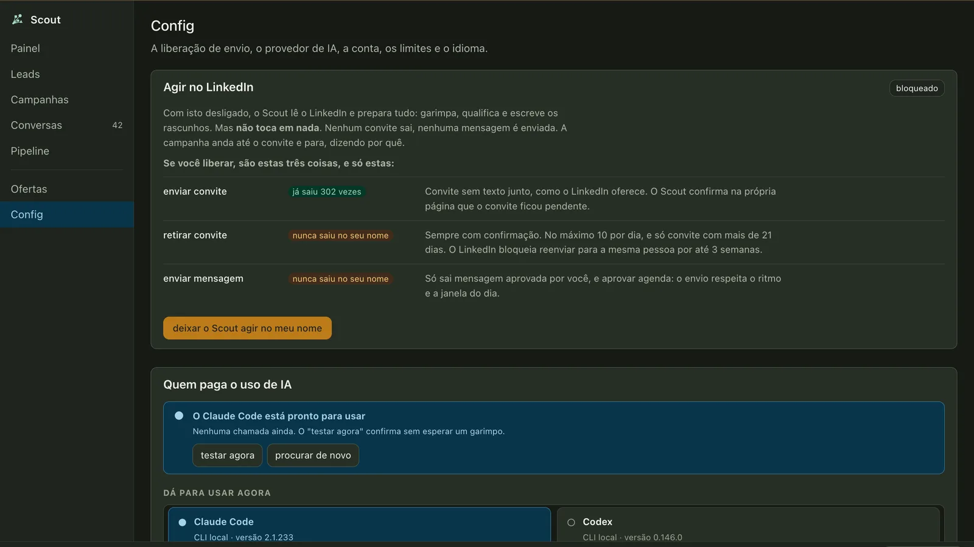This screenshot has height=547, width=974.
Task: Click the bloqueado status badge
Action: pyautogui.click(x=917, y=88)
